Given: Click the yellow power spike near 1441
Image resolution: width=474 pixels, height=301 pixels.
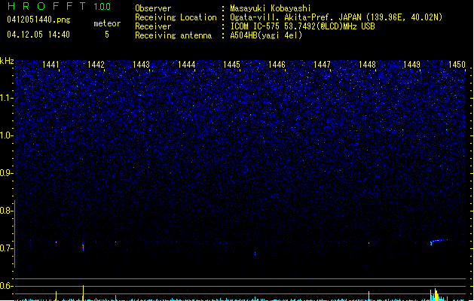Looking at the screenshot, I should 56,296.
